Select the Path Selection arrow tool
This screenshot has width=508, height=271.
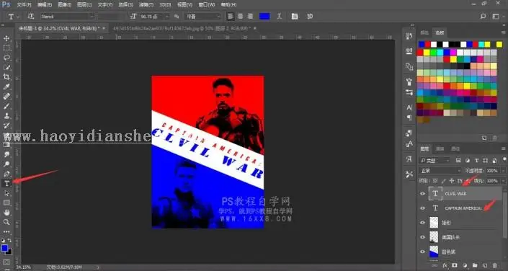pyautogui.click(x=6, y=193)
